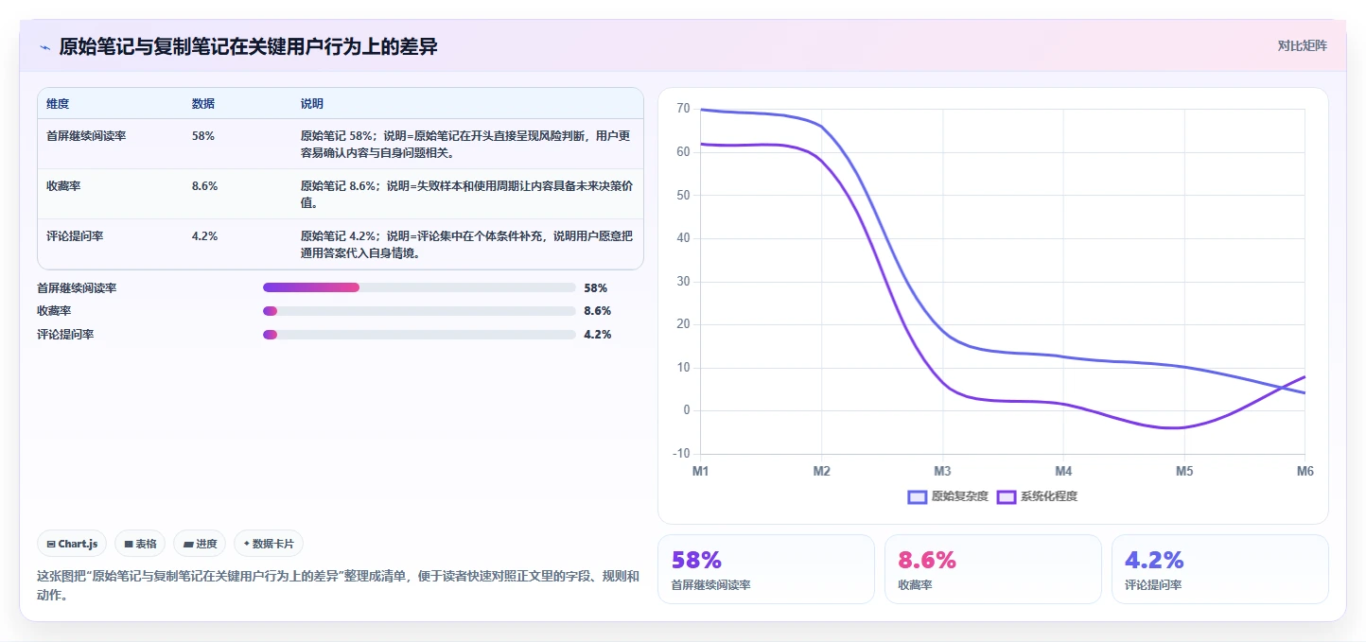
Task: Click the card title 原始笔记与复制笔记在关键用户行为上的差异
Action: point(248,46)
